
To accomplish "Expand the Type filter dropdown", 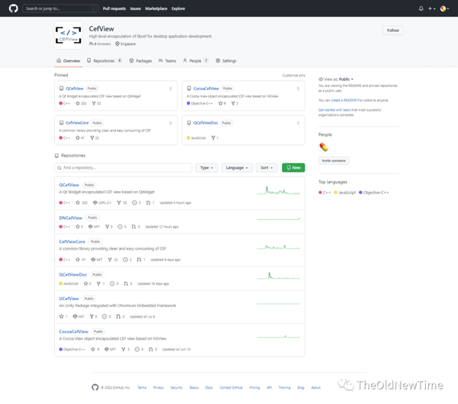I will click(x=207, y=167).
